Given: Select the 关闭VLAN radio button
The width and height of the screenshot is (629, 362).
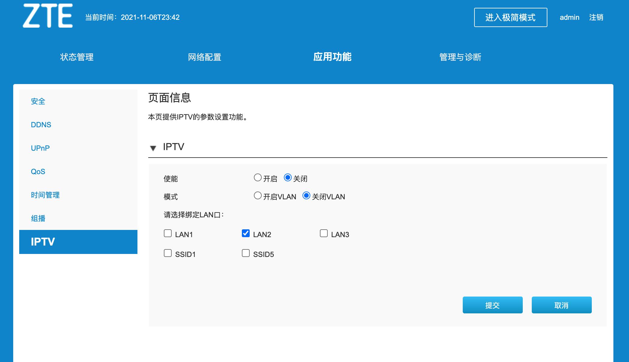Looking at the screenshot, I should (x=306, y=196).
